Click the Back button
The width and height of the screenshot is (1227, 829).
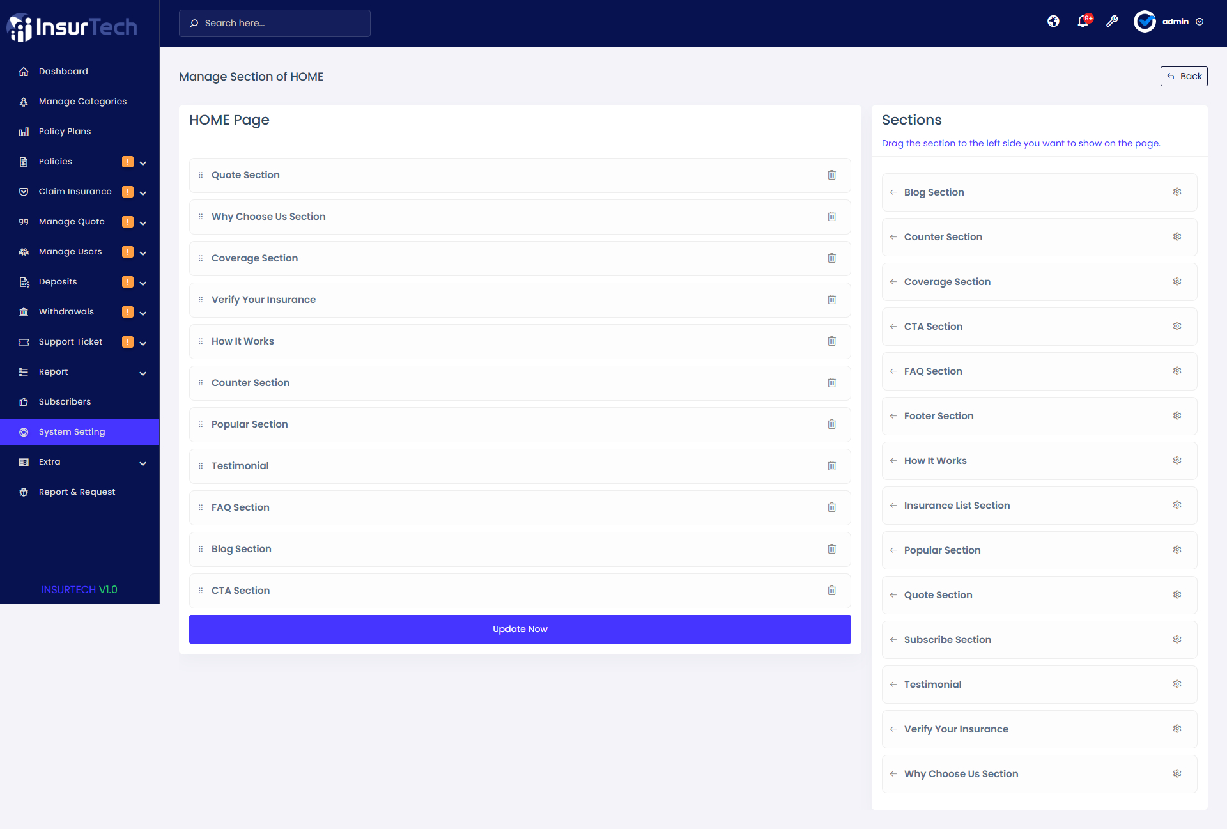[x=1184, y=76]
